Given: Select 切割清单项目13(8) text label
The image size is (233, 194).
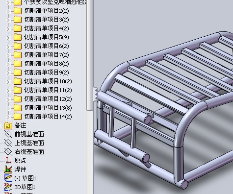Looking at the screenshot, I should 48,108.
